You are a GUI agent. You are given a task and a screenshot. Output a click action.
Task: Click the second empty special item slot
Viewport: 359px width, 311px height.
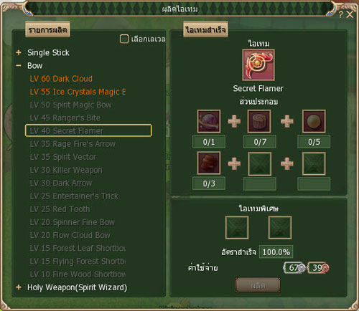pyautogui.click(x=280, y=227)
